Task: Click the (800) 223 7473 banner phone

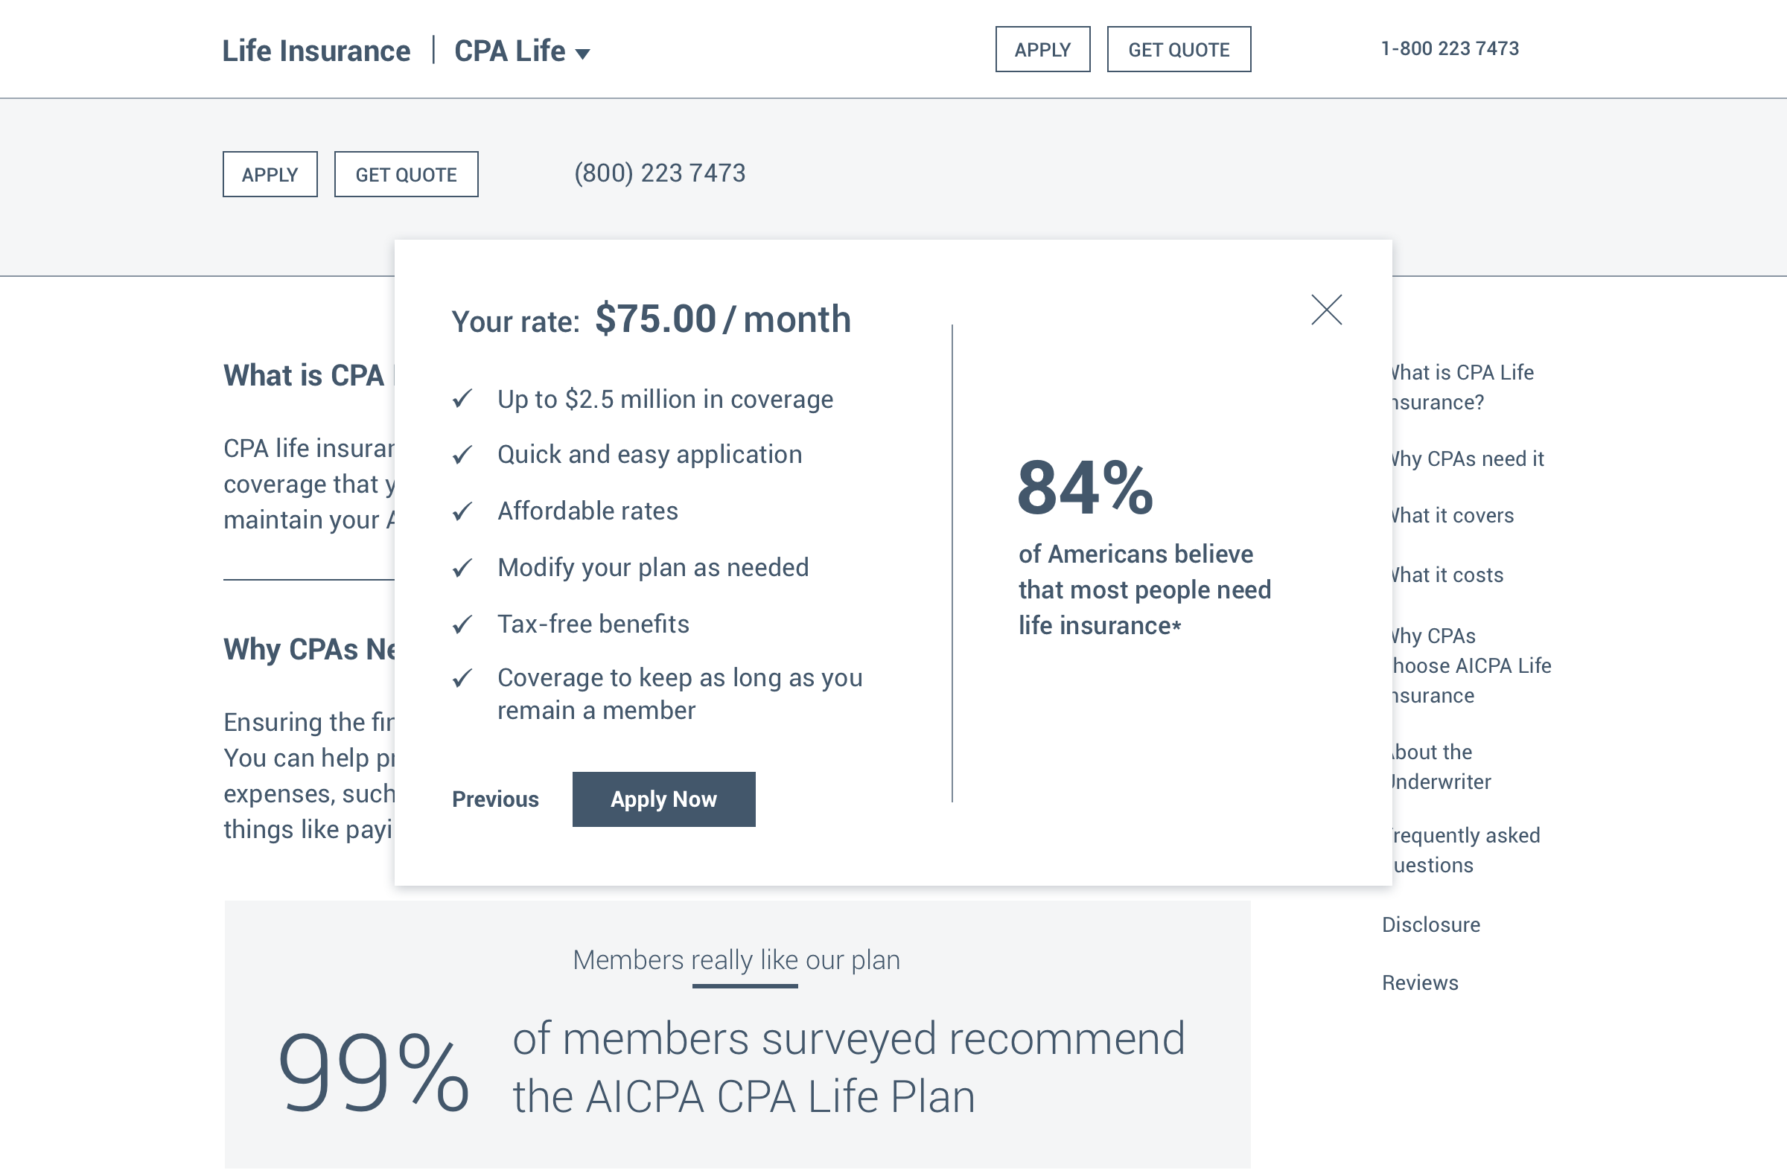Action: 659,173
